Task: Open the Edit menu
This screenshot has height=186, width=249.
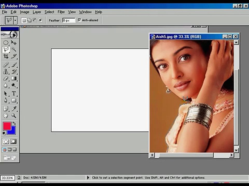Action: (x=13, y=12)
